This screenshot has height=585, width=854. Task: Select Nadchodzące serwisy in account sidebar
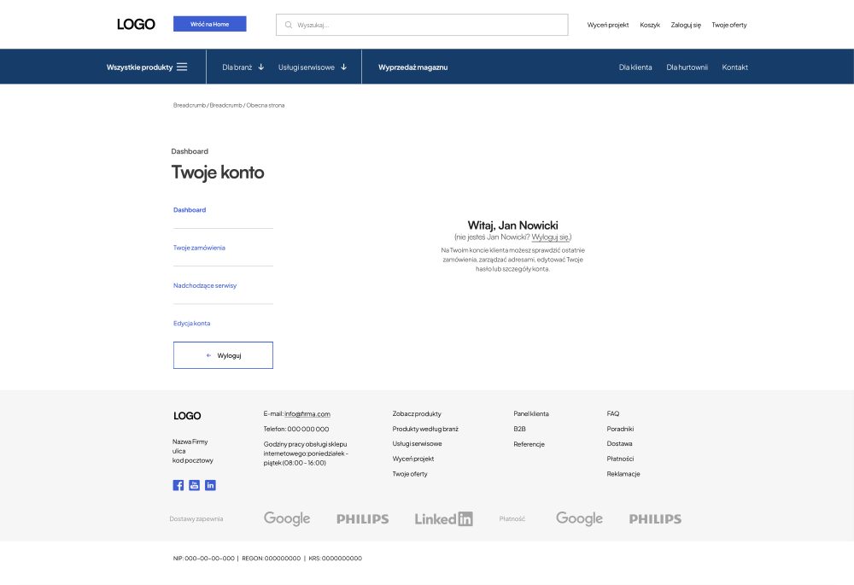[x=205, y=285]
